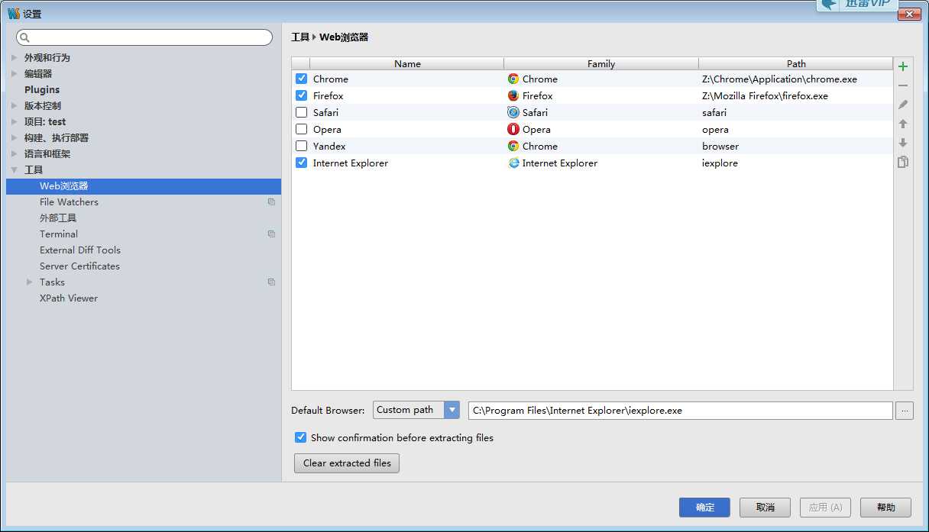Click the Chrome icon in the Yandex row

coord(513,146)
